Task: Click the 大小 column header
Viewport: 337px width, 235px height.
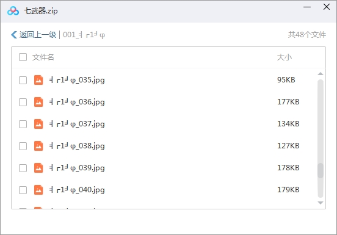Action: pyautogui.click(x=284, y=57)
